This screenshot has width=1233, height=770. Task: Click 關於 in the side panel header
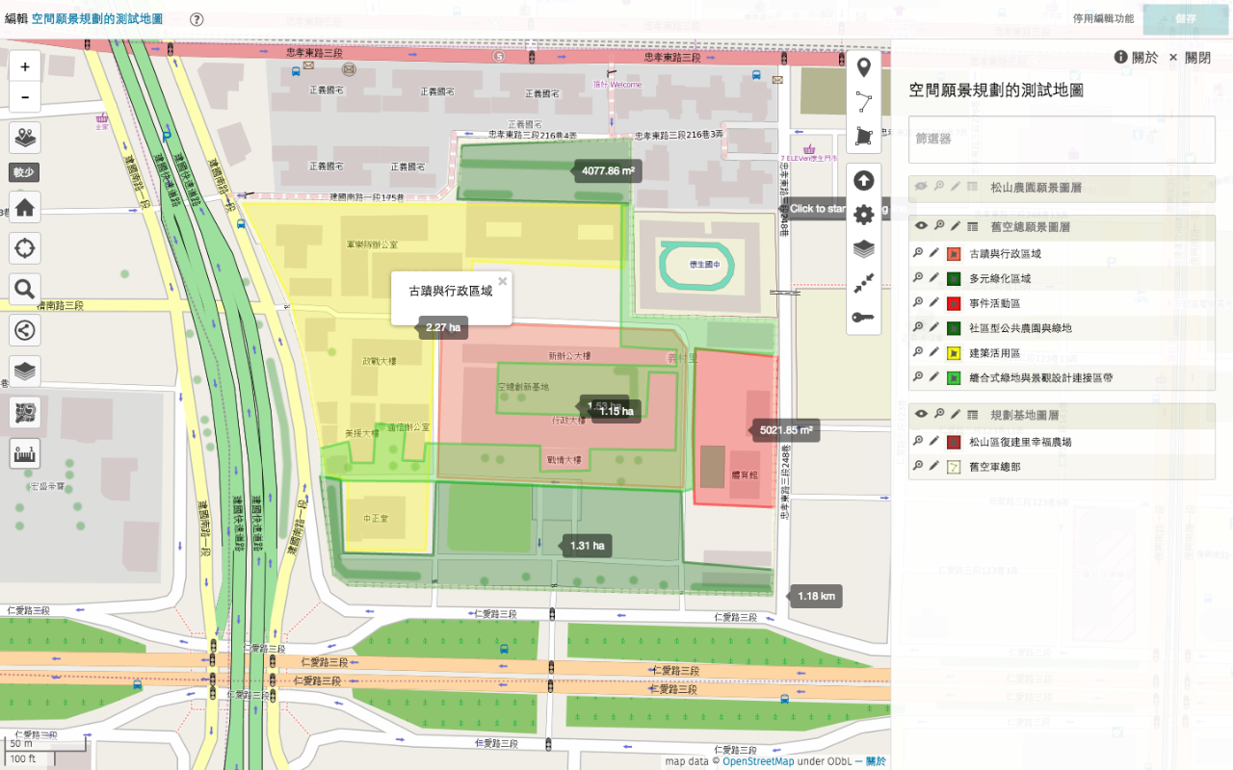coord(1137,58)
